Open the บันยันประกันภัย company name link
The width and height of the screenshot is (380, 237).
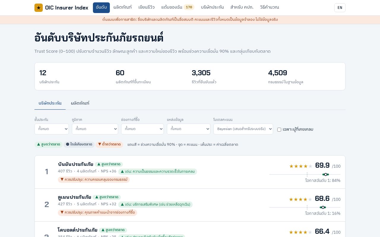click(x=75, y=164)
